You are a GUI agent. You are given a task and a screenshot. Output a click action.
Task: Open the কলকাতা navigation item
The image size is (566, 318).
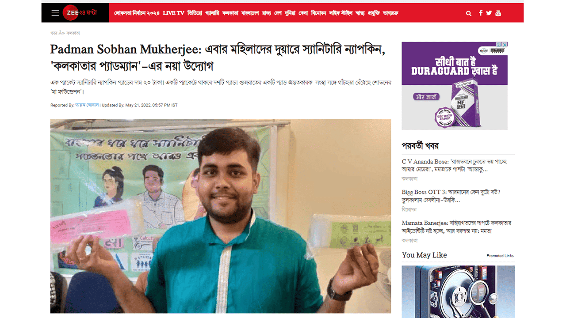click(230, 13)
